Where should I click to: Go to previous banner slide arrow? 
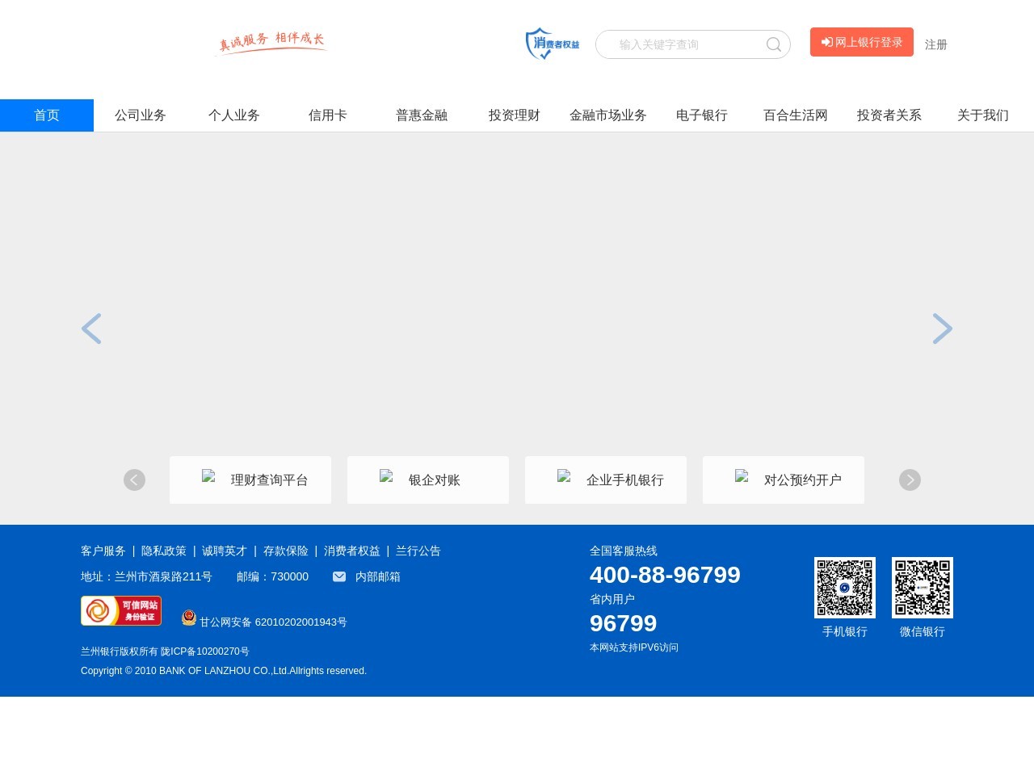point(91,329)
